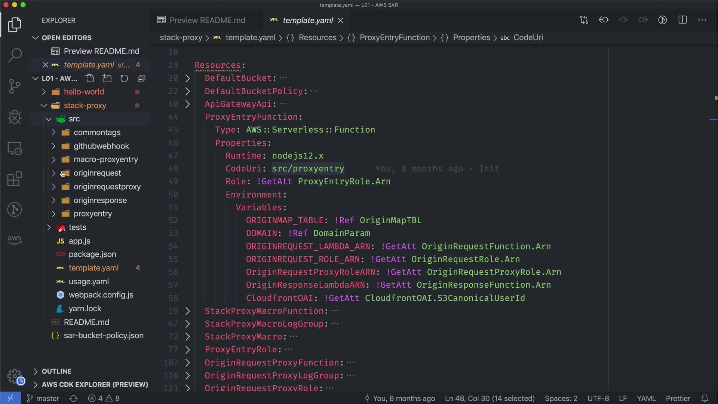Click the Split Editor Right icon
718x404 pixels.
pyautogui.click(x=682, y=20)
